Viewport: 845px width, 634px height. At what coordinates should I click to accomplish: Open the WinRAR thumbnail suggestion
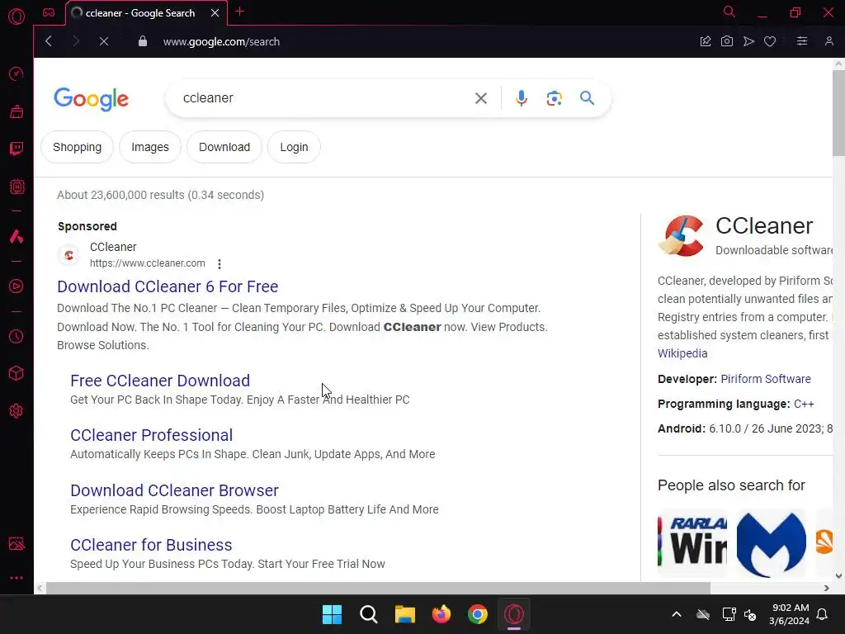tap(692, 543)
